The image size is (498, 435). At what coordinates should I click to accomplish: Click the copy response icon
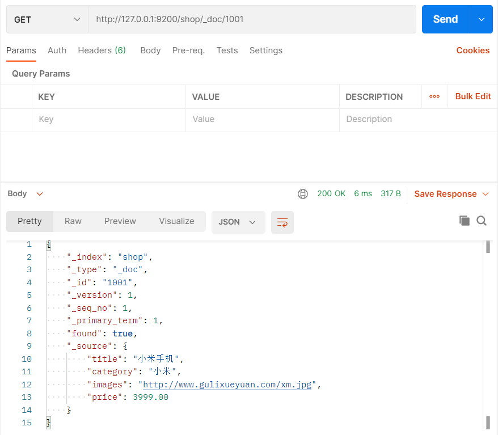pyautogui.click(x=465, y=221)
